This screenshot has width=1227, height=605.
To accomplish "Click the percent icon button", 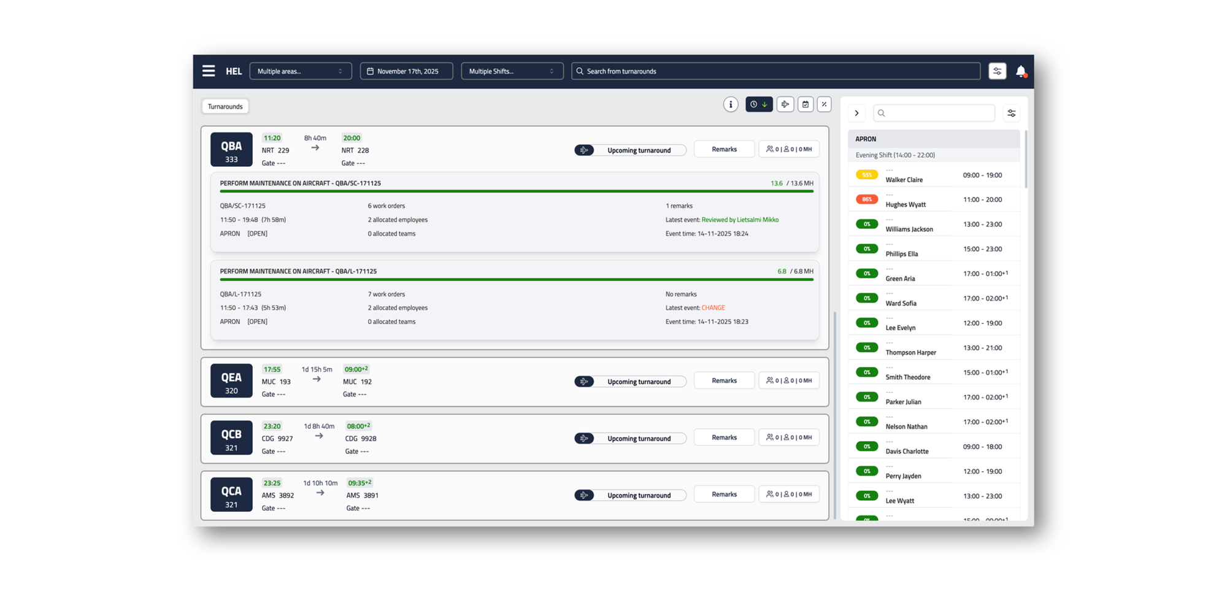I will pos(825,105).
